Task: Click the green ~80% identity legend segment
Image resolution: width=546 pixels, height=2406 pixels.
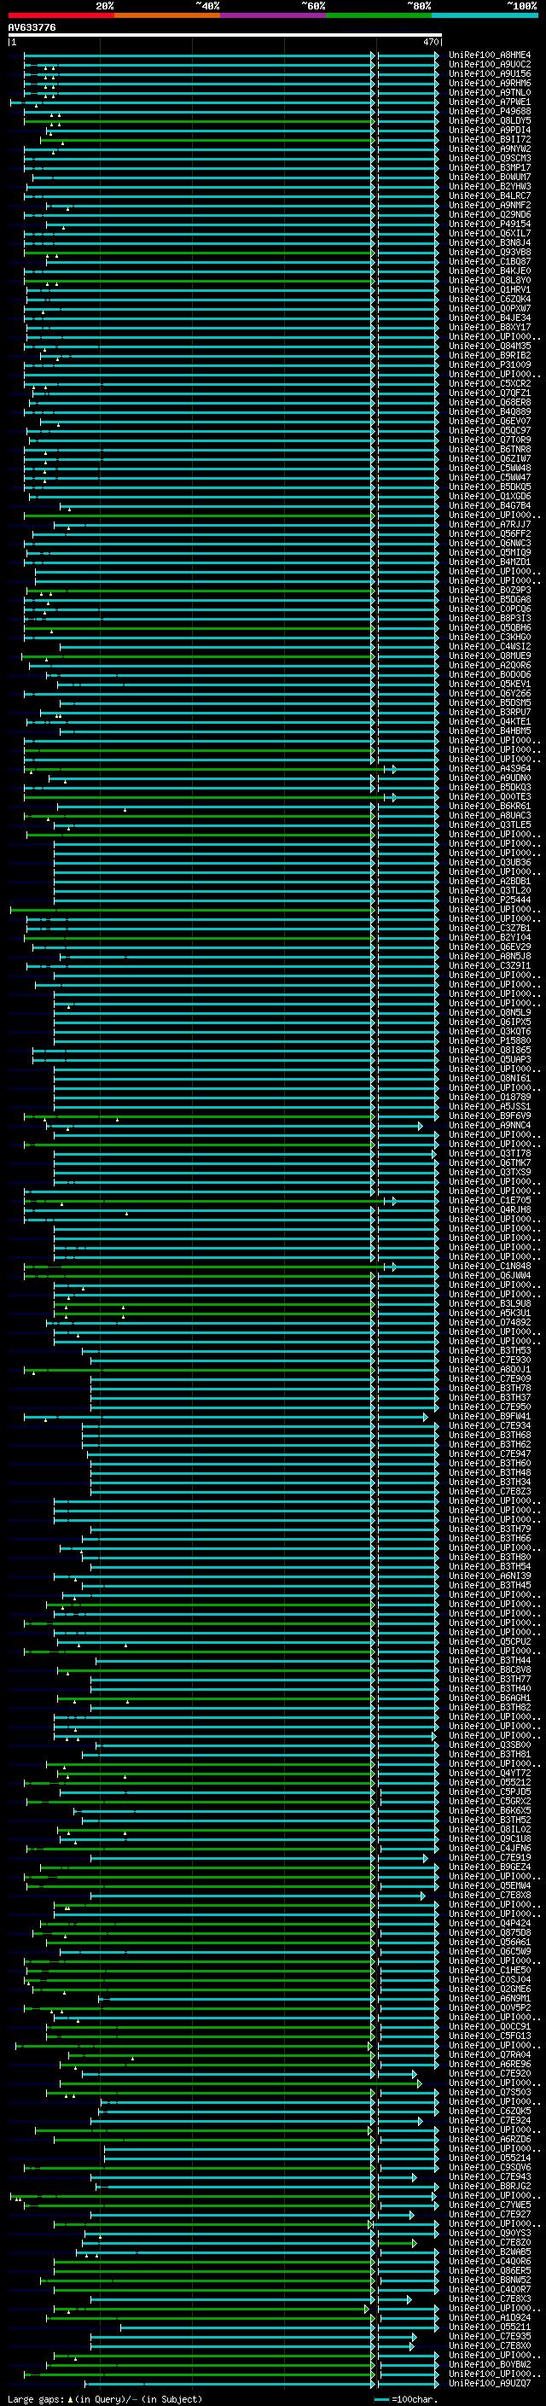Action: tap(379, 16)
